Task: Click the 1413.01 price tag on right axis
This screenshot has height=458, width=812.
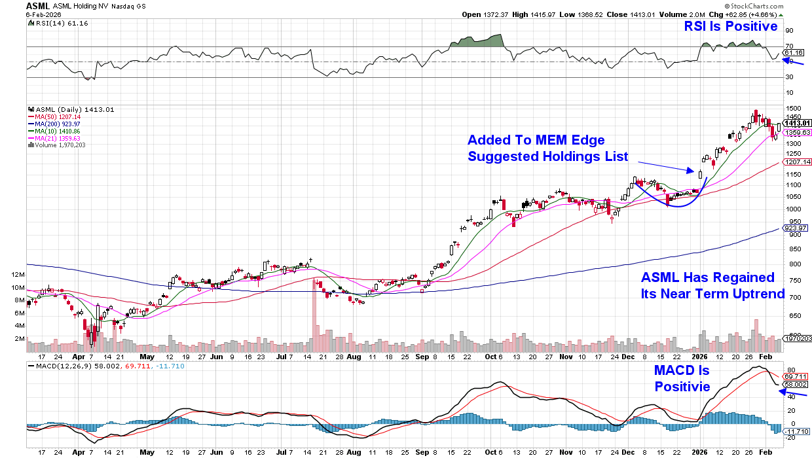Action: point(798,123)
